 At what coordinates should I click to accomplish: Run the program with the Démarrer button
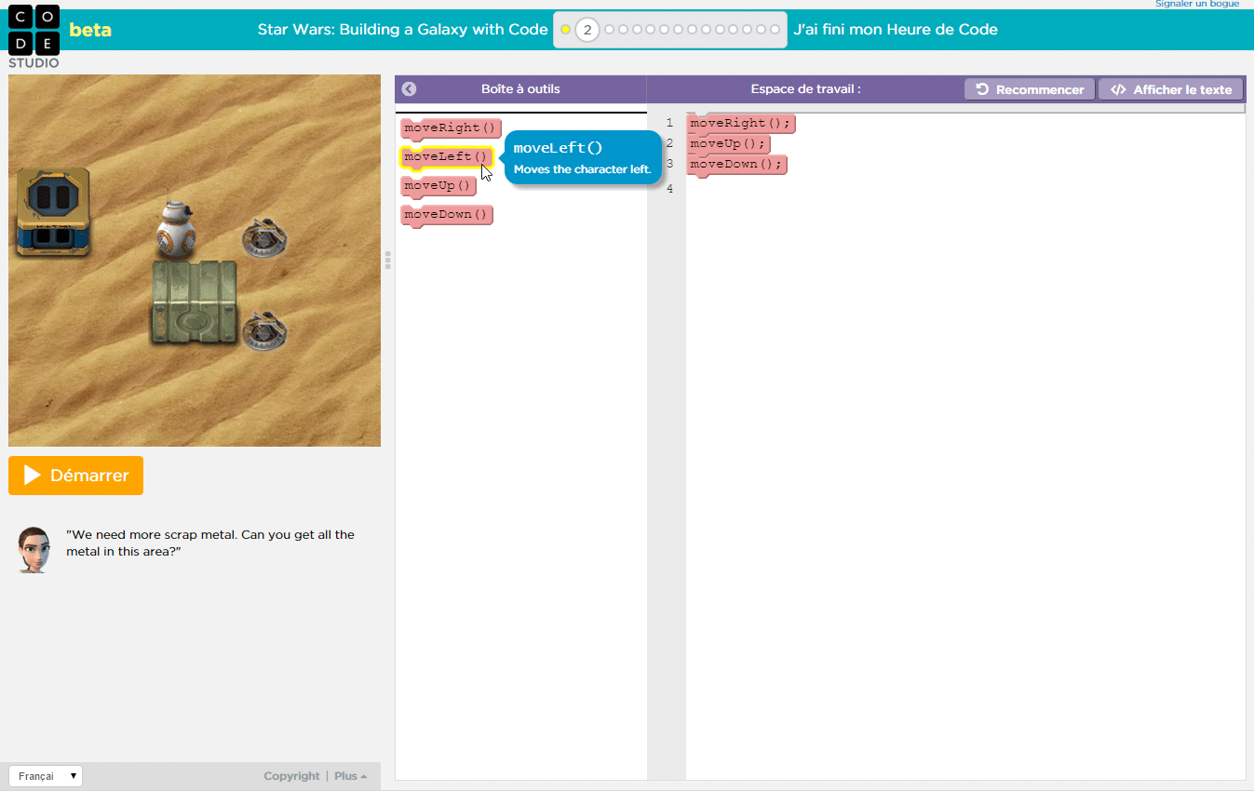[75, 476]
